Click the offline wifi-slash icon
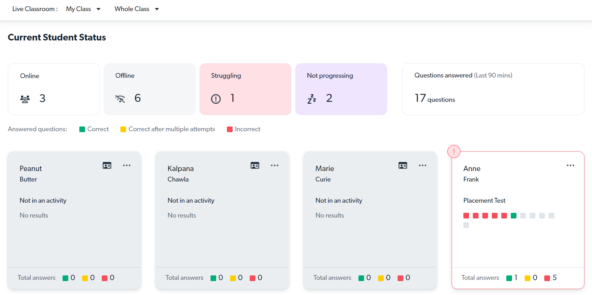Image resolution: width=592 pixels, height=295 pixels. pyautogui.click(x=120, y=99)
